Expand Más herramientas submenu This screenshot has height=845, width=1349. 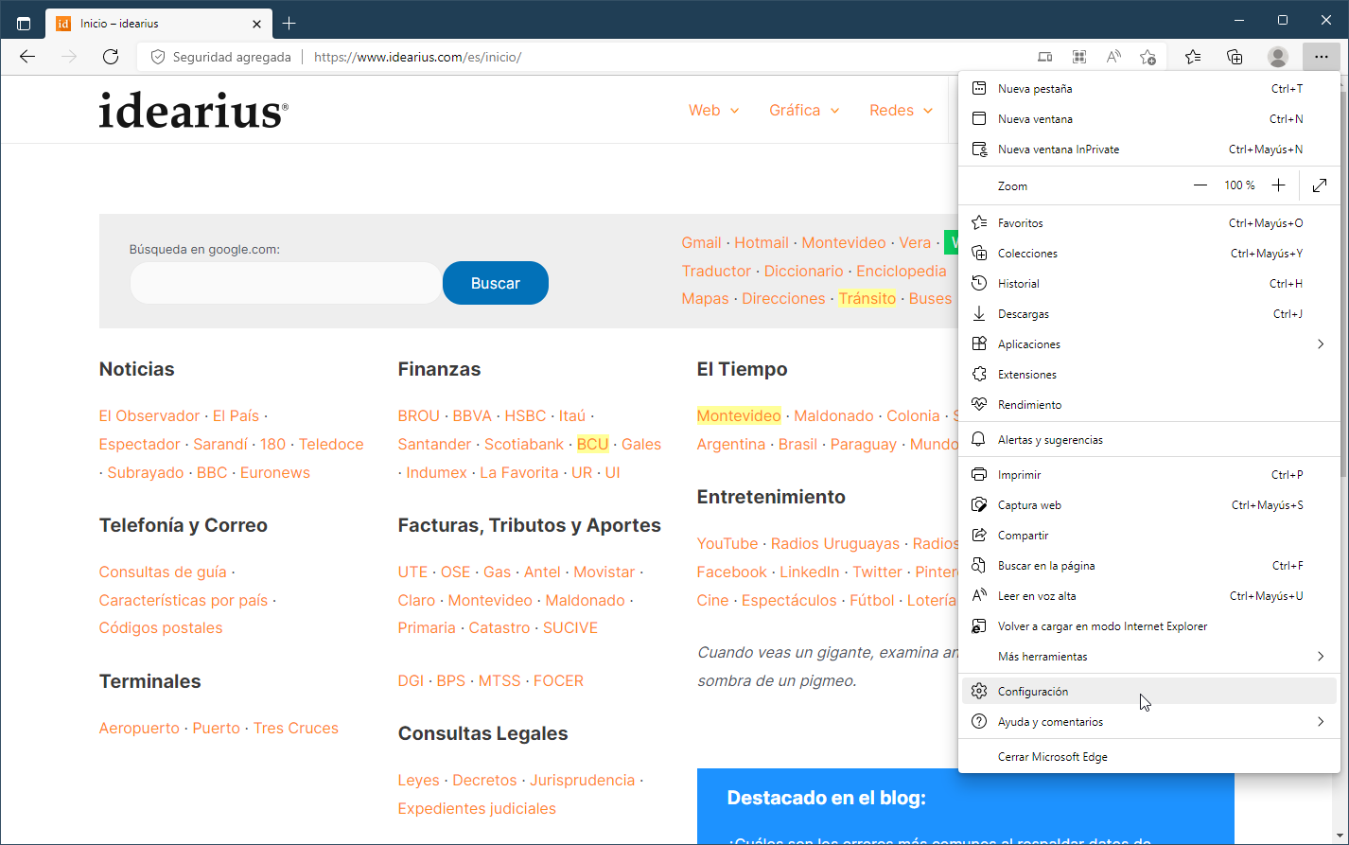[x=1149, y=657]
